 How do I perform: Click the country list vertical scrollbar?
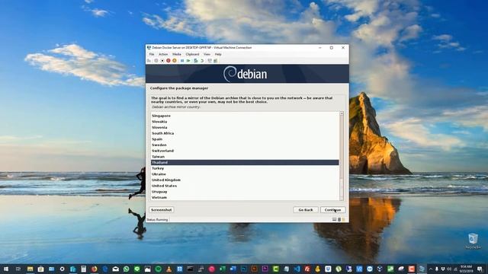click(342, 156)
